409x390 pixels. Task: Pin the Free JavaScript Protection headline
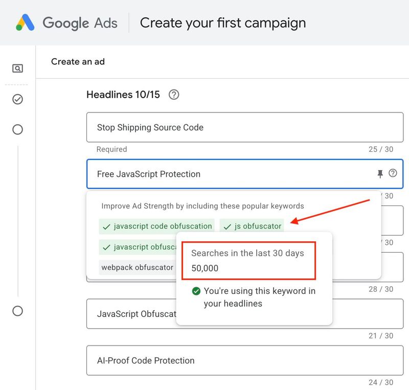[380, 174]
